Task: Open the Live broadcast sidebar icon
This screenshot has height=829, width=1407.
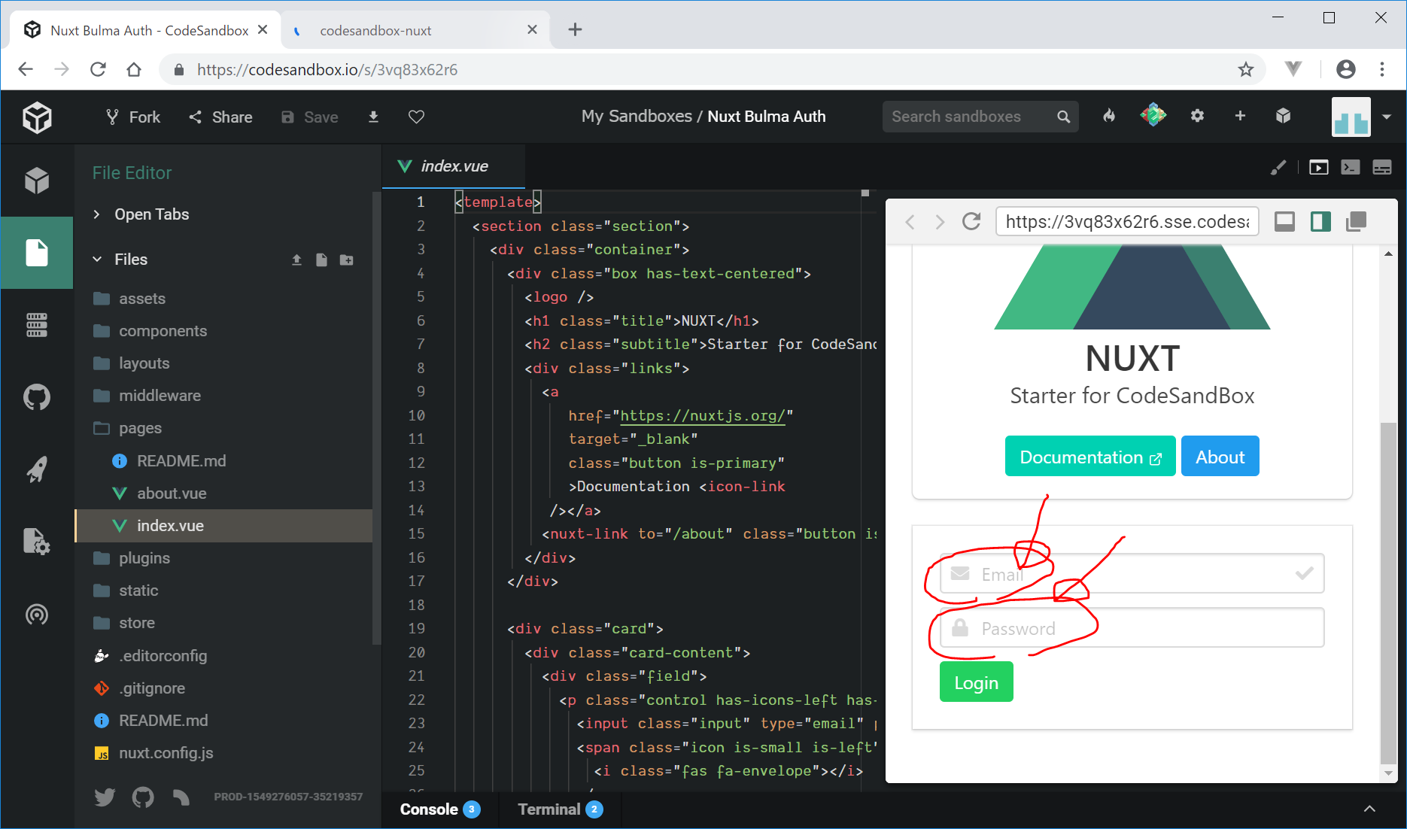Action: coord(36,615)
